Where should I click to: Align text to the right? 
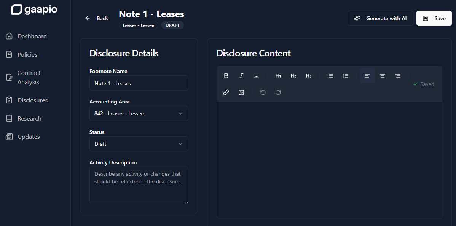pos(398,76)
